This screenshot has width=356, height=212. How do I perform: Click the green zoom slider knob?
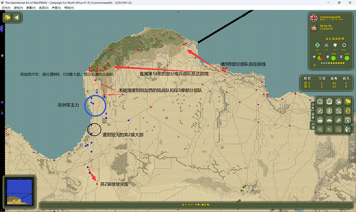tap(352, 125)
